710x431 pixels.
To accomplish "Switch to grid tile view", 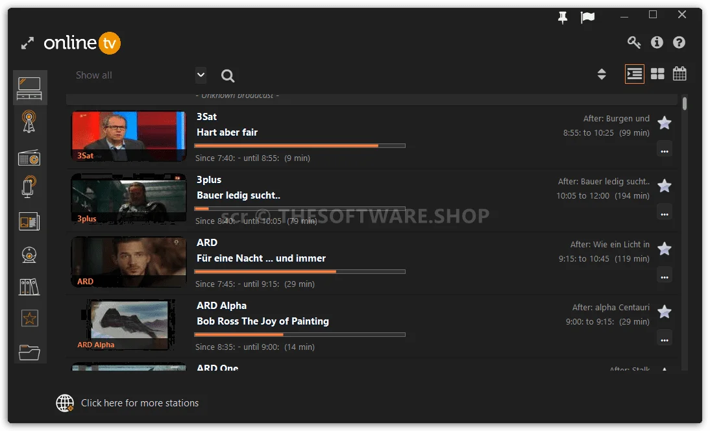I will point(657,74).
